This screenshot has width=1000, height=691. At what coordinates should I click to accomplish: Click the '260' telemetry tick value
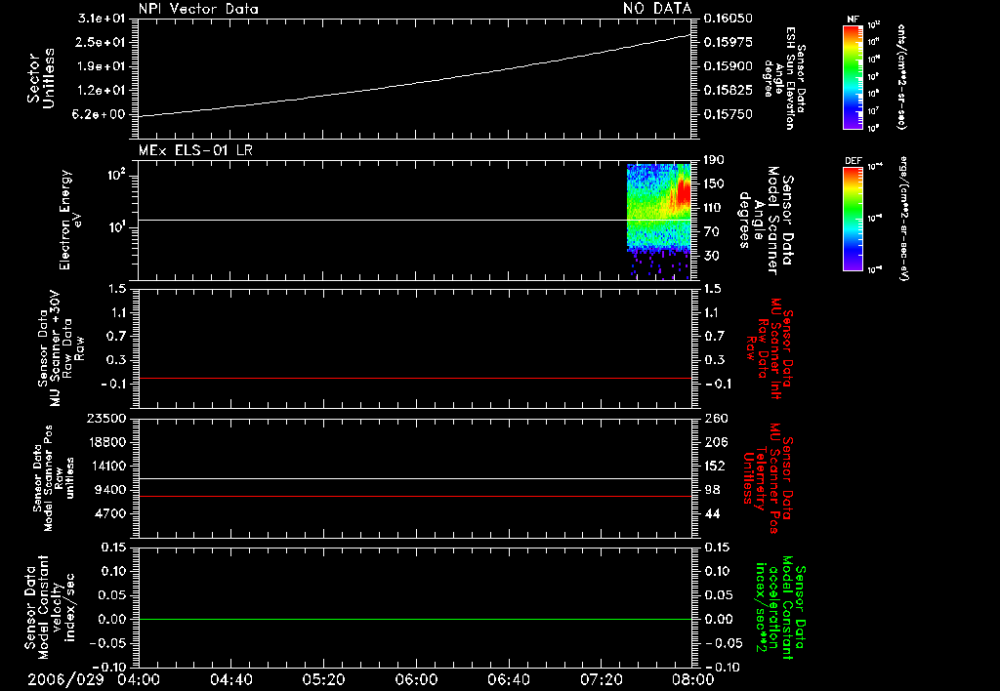click(716, 418)
